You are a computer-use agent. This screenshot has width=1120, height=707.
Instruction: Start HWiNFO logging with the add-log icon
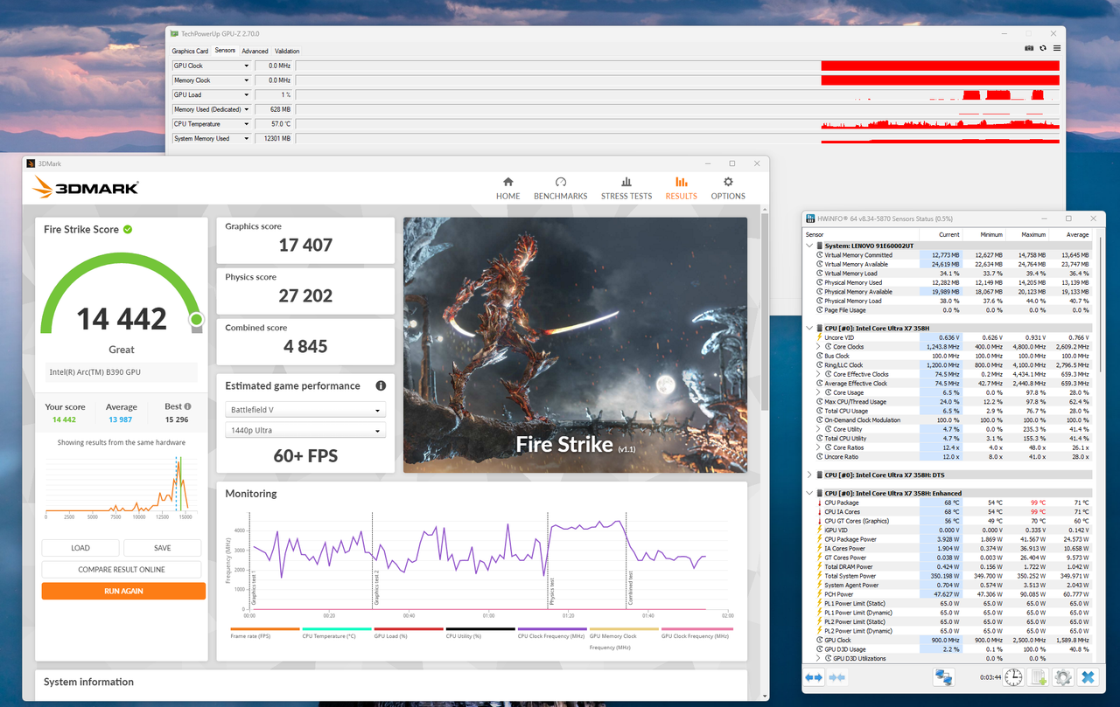coord(1039,677)
